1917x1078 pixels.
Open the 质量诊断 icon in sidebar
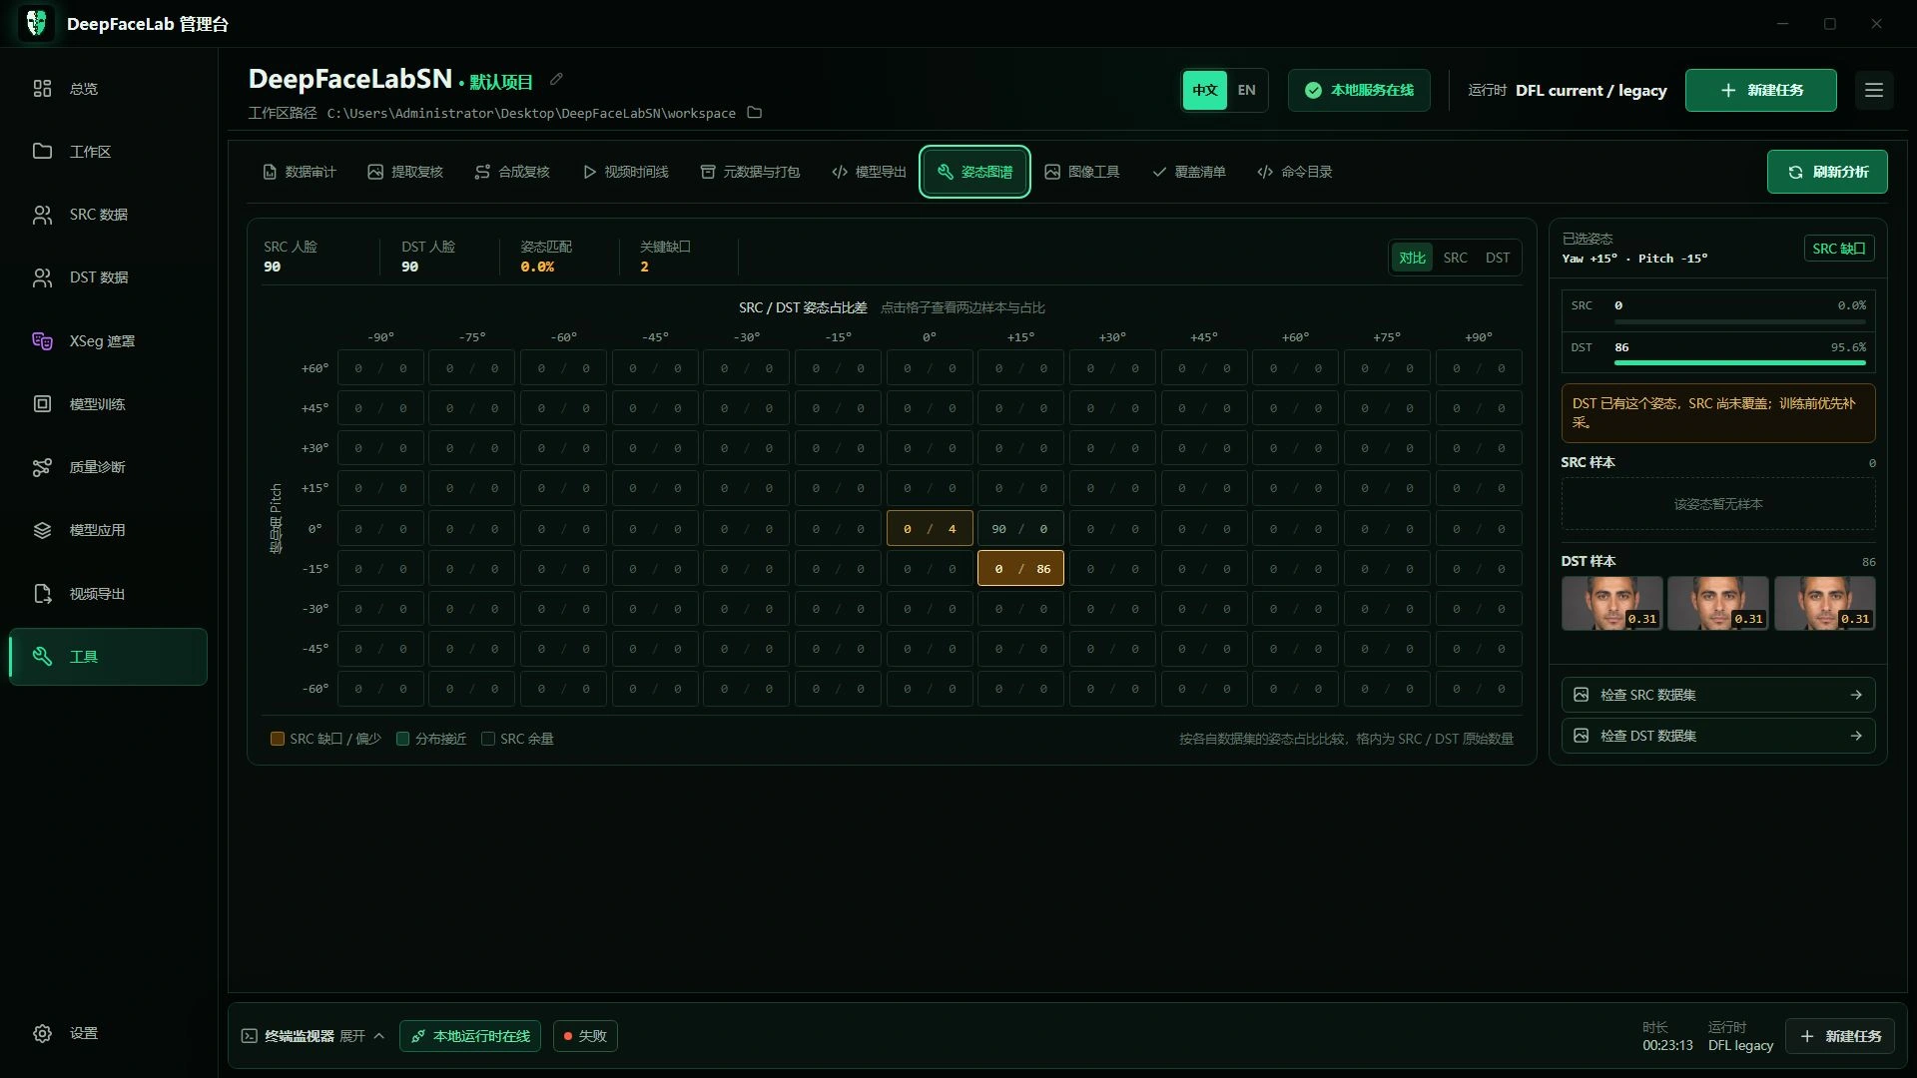[42, 467]
